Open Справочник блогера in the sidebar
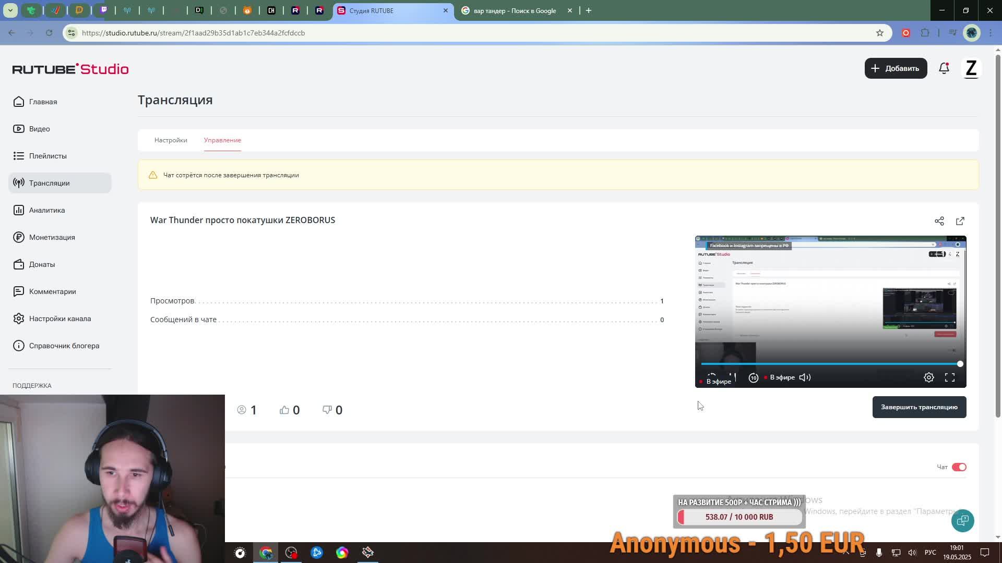 [64, 346]
